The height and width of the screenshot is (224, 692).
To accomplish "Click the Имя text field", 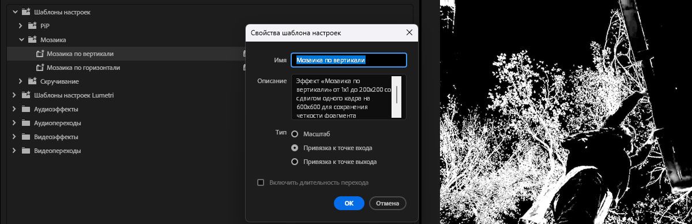I will click(x=349, y=60).
